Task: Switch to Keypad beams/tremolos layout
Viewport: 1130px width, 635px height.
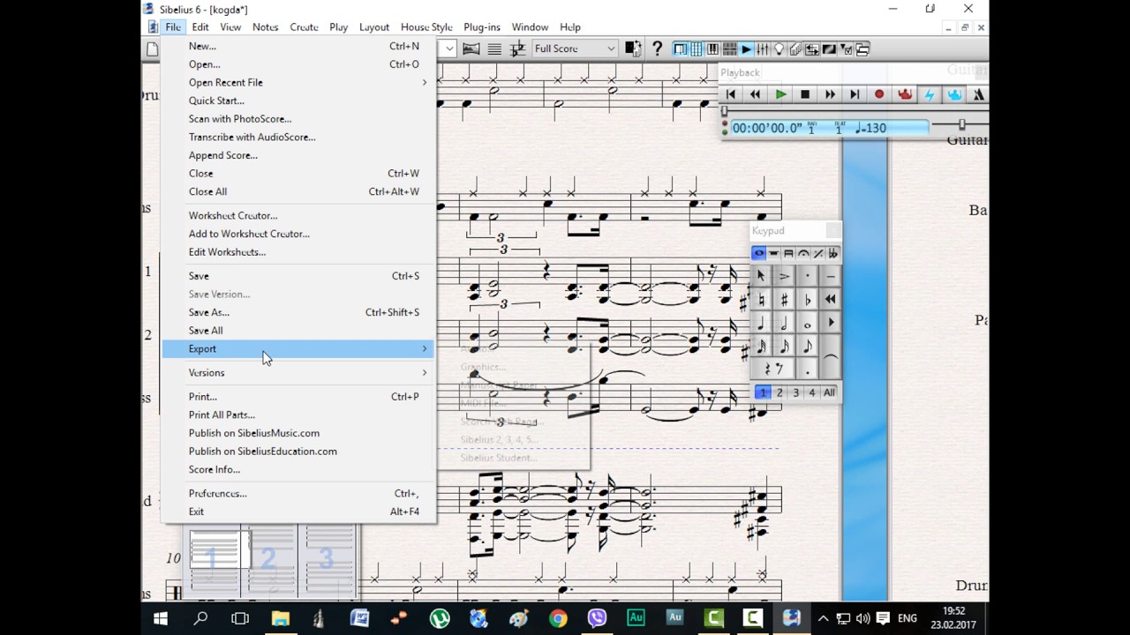Action: point(788,253)
